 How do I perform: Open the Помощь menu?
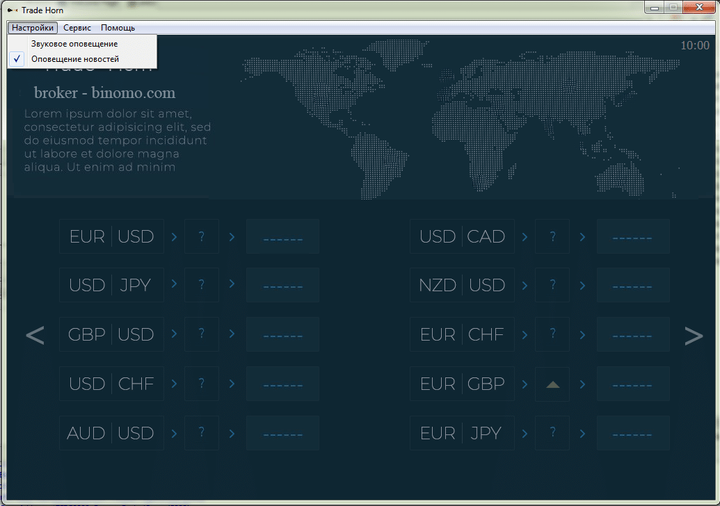click(x=118, y=28)
